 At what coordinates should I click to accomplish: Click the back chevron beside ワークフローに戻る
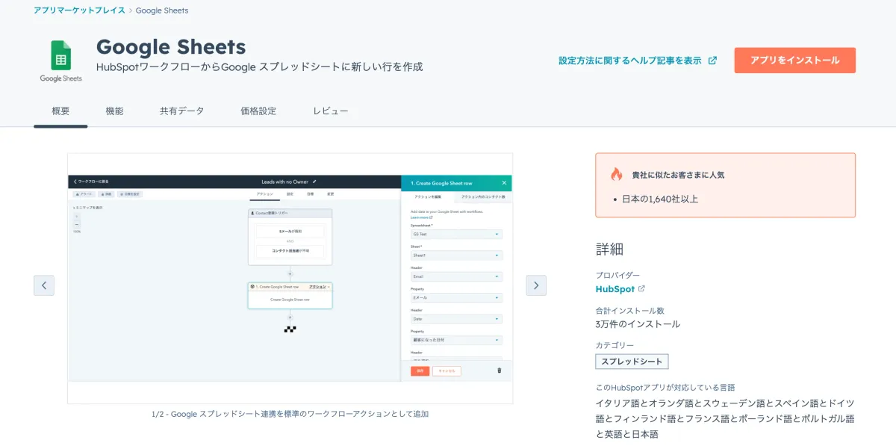click(x=74, y=182)
